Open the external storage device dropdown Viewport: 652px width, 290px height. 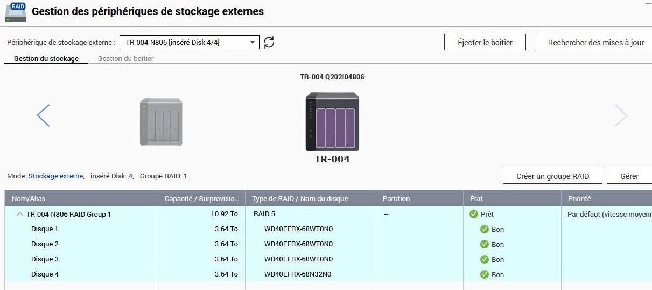(x=189, y=42)
